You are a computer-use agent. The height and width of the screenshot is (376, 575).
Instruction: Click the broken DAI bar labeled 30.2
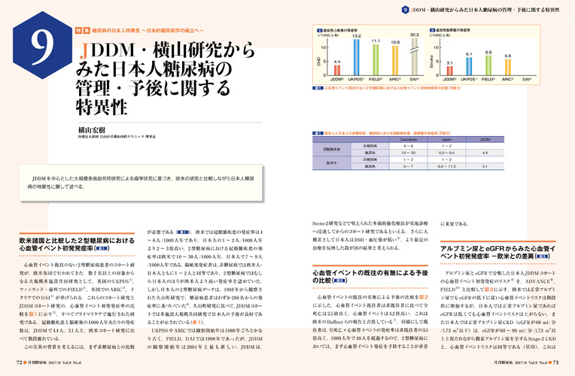(415, 56)
